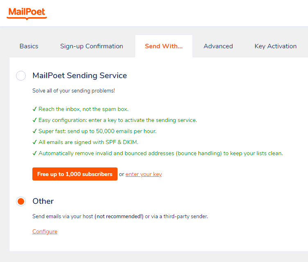
Task: Open the Configure link under Other
Action: pyautogui.click(x=45, y=232)
